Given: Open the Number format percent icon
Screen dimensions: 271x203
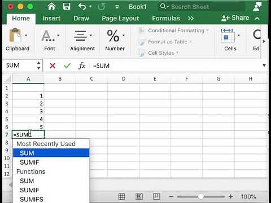Looking at the screenshot, I should point(113,36).
